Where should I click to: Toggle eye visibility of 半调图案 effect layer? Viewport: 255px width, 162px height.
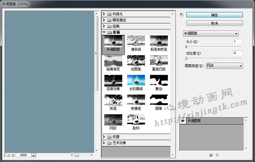(x=183, y=121)
